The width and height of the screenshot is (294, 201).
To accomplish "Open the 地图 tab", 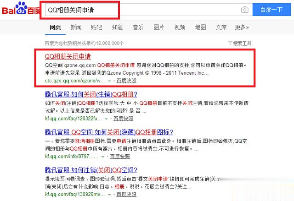I will [x=200, y=27].
